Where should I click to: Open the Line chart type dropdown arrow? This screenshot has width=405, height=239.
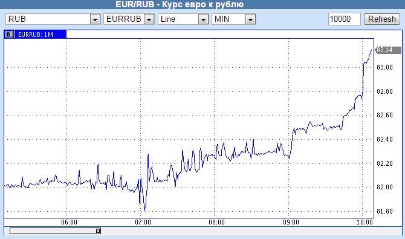[x=203, y=19]
